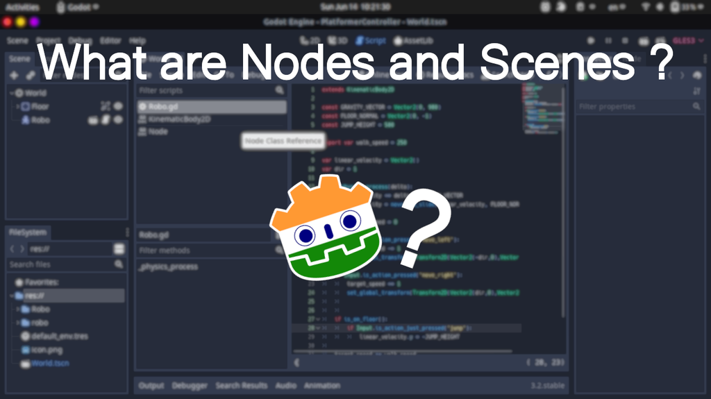Jump to the _physics_process method
This screenshot has width=711, height=399.
(x=168, y=266)
